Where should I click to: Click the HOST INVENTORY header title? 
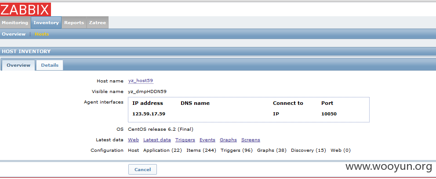pyautogui.click(x=26, y=51)
